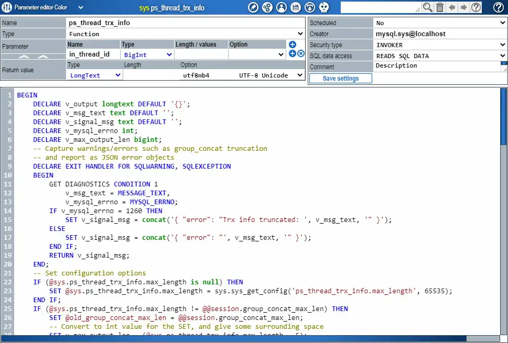Click the back arrow navigation icon
Viewport: 508px width, 343px height.
[x=452, y=7]
